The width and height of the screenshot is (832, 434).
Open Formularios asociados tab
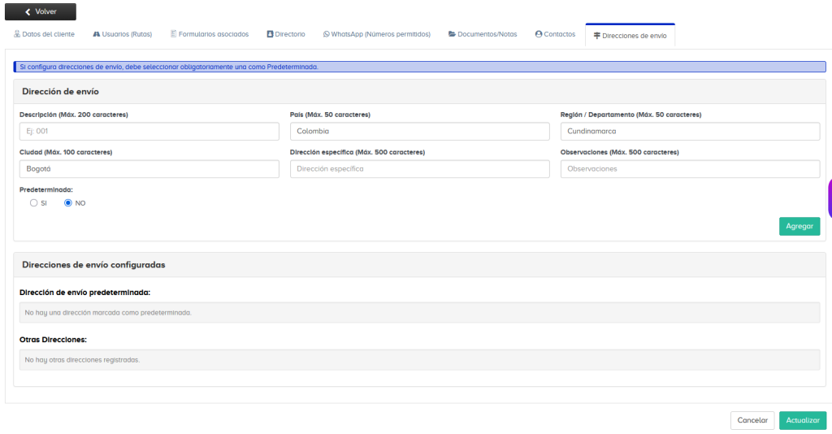[x=210, y=34]
